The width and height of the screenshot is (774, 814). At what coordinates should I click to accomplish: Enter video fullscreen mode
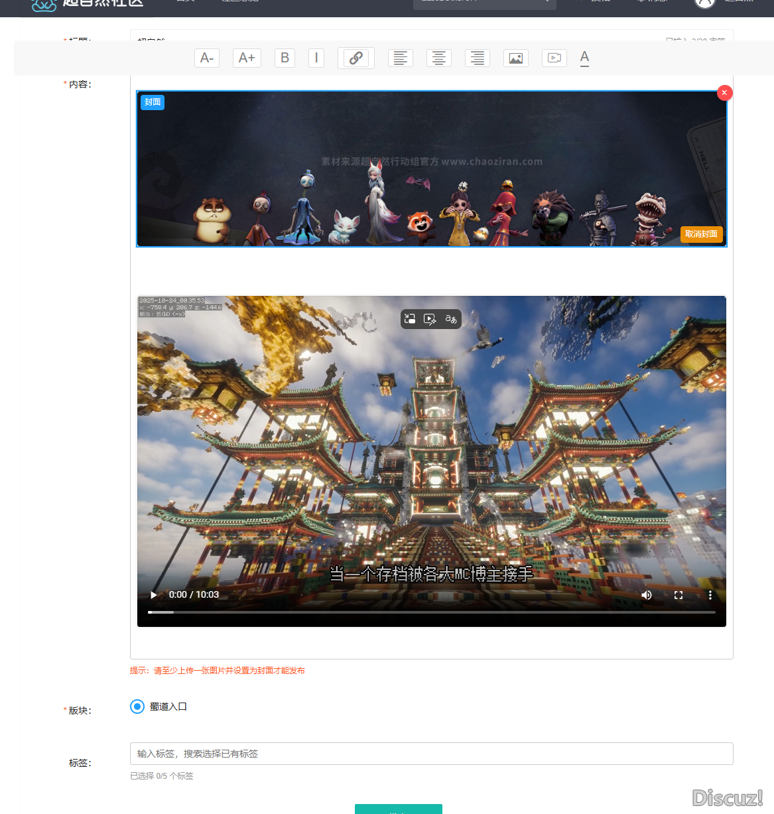(678, 595)
